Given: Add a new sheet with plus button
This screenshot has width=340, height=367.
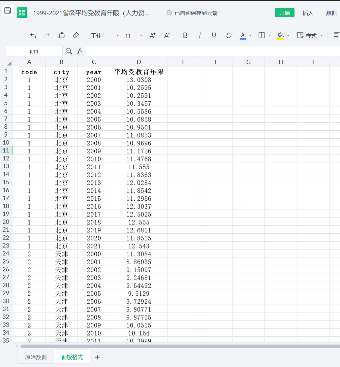Looking at the screenshot, I should coord(97,357).
